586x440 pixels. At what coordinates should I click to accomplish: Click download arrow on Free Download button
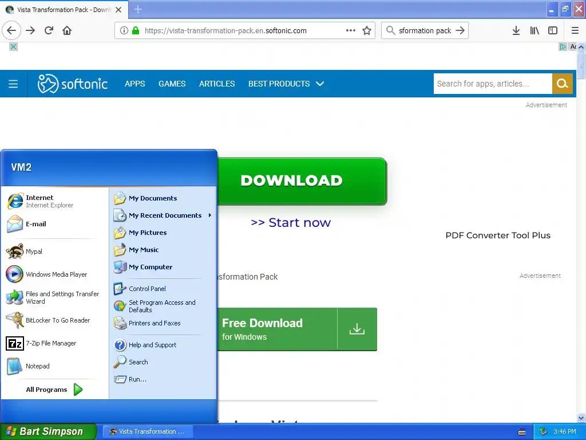(x=357, y=329)
